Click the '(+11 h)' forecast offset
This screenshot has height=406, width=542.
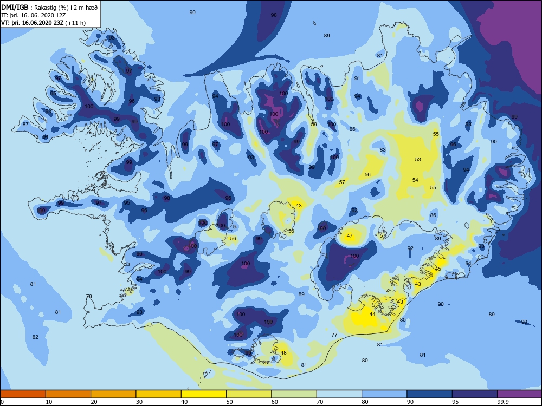point(75,23)
